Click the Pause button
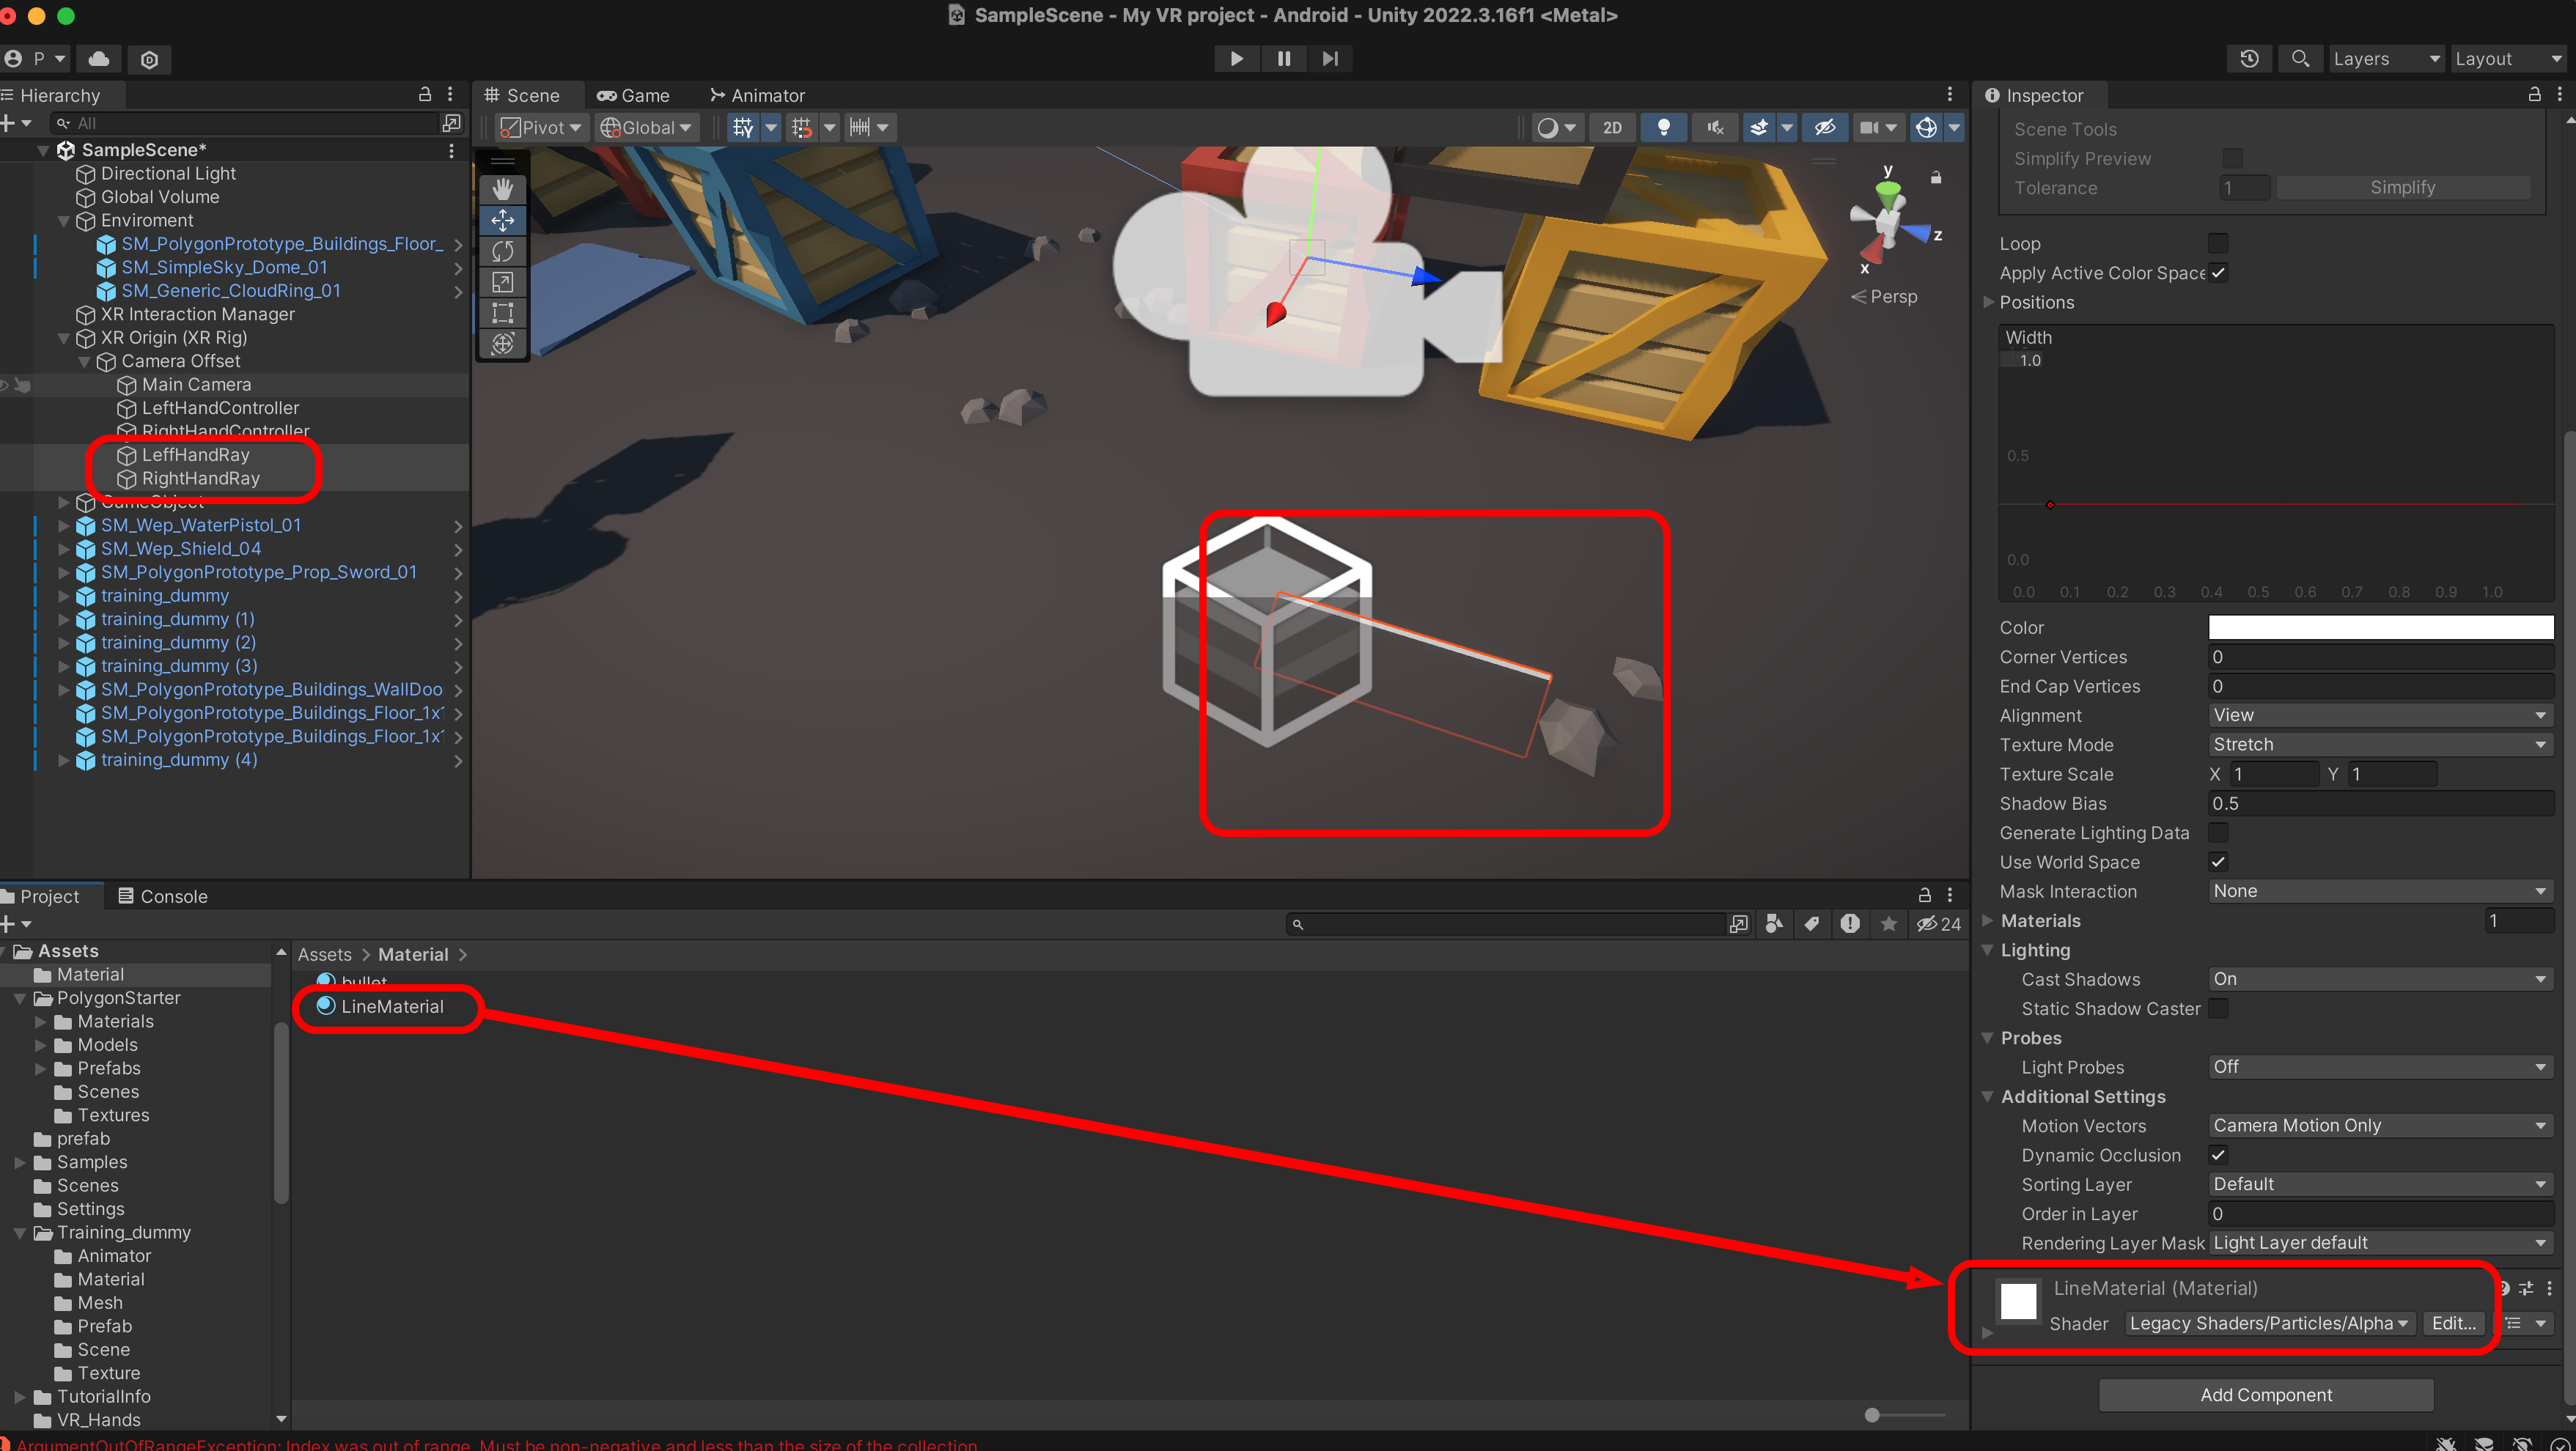Image resolution: width=2576 pixels, height=1451 pixels. click(x=1283, y=59)
